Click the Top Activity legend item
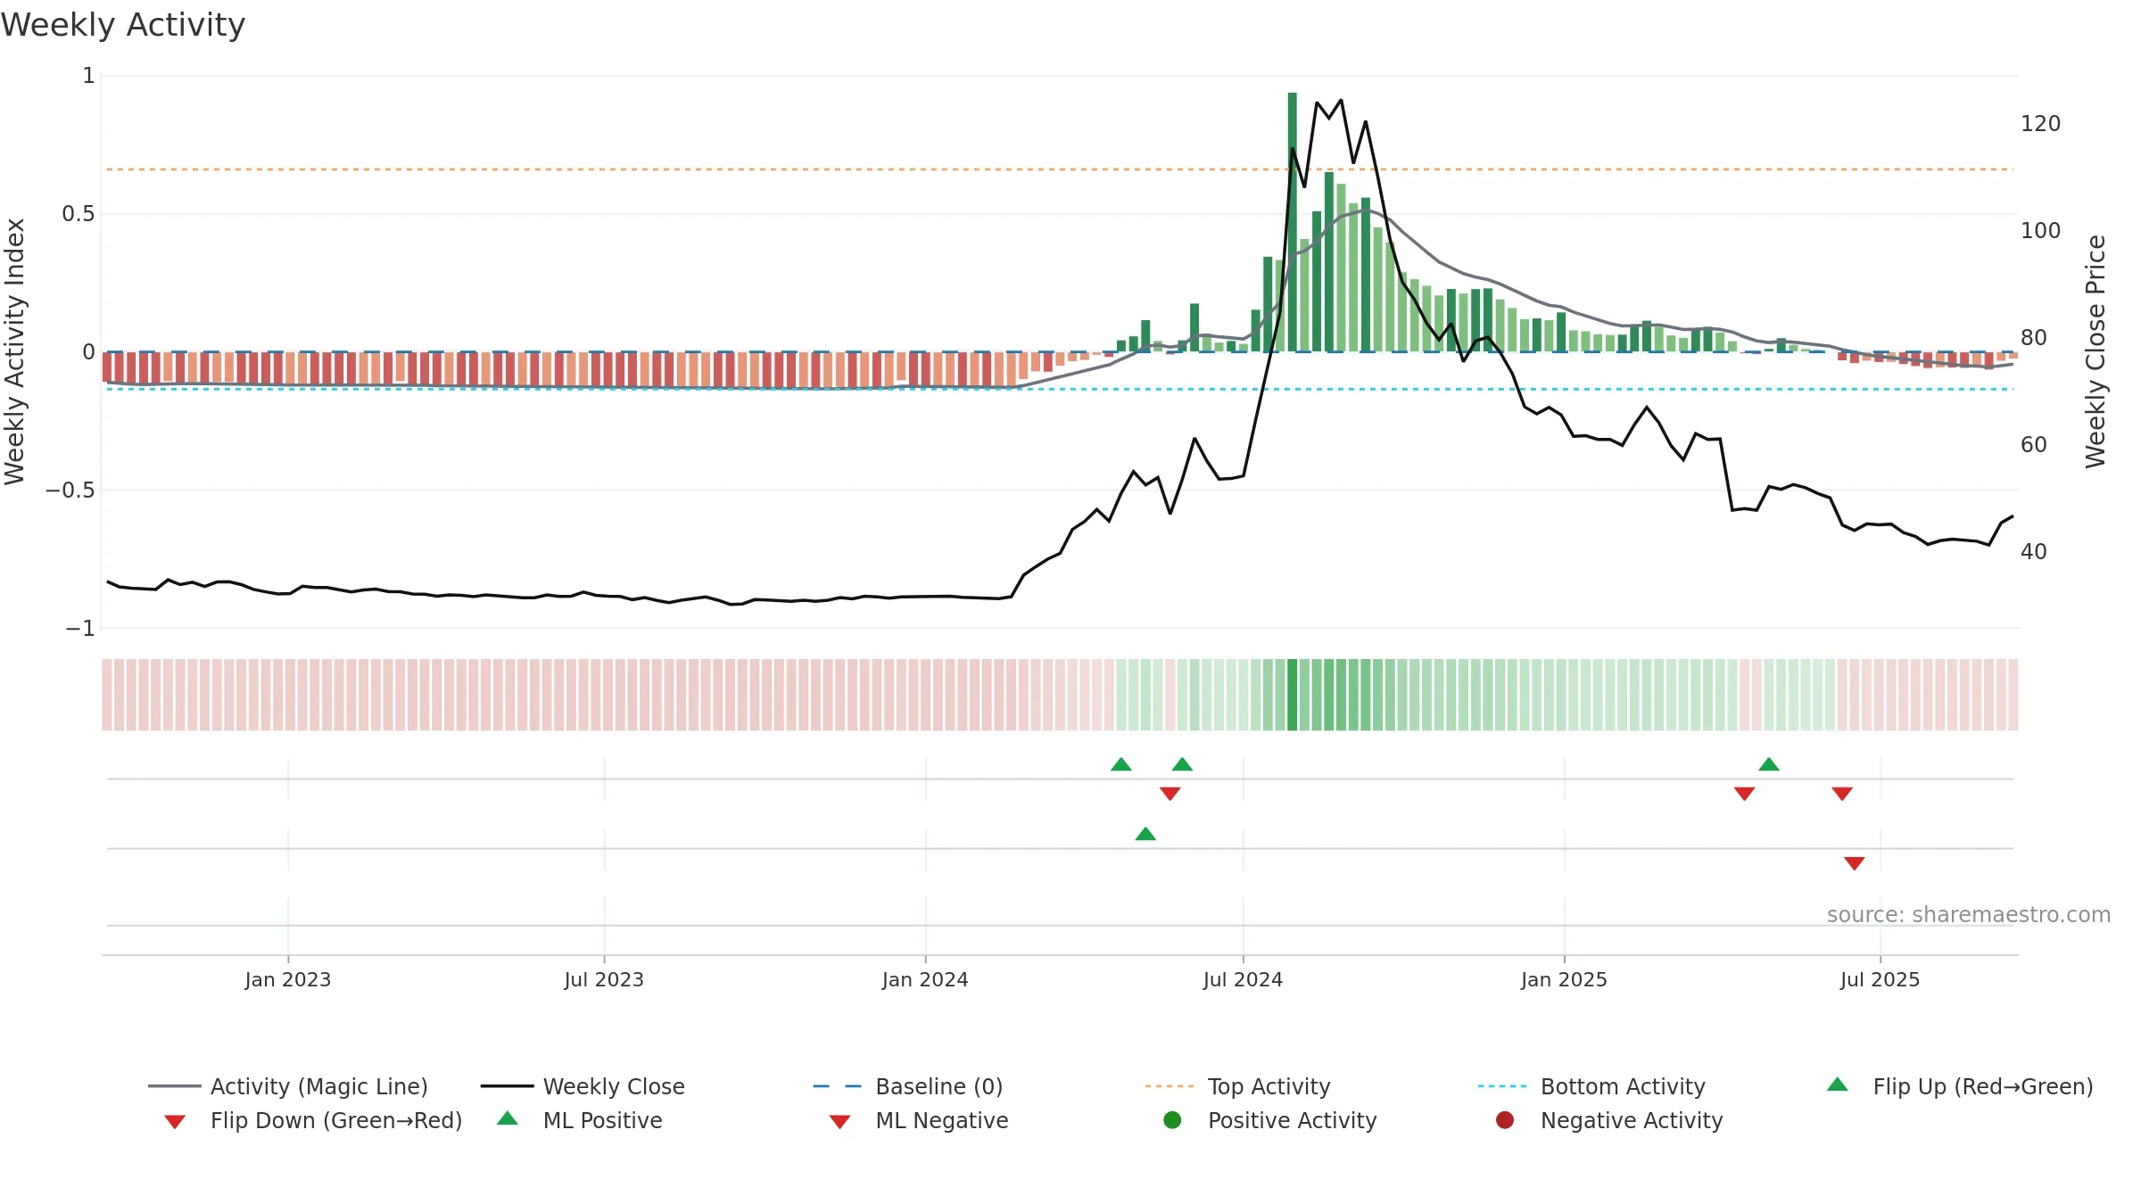The width and height of the screenshot is (2141, 1204). click(x=1237, y=1086)
